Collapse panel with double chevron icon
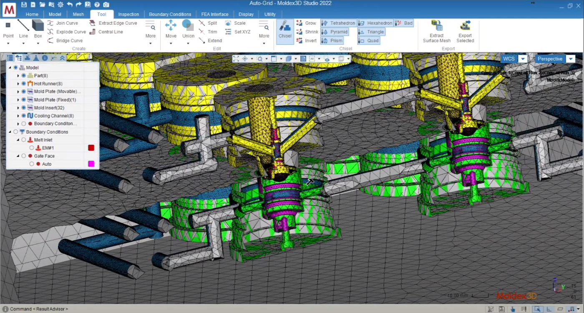The width and height of the screenshot is (584, 313). 63,58
